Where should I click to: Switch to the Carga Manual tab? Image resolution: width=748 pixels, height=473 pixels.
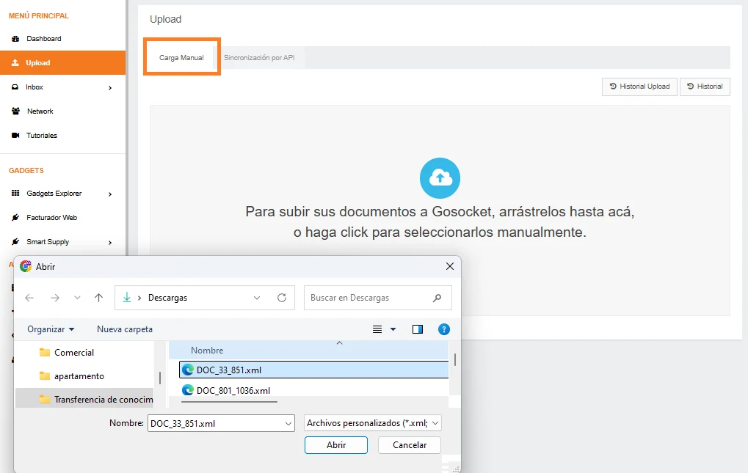(181, 57)
